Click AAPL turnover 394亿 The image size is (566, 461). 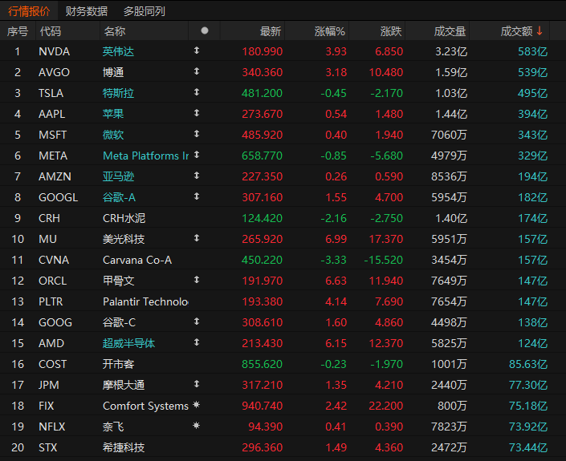(533, 115)
